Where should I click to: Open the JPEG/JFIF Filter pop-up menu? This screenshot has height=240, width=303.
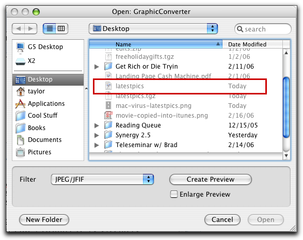tap(102, 179)
